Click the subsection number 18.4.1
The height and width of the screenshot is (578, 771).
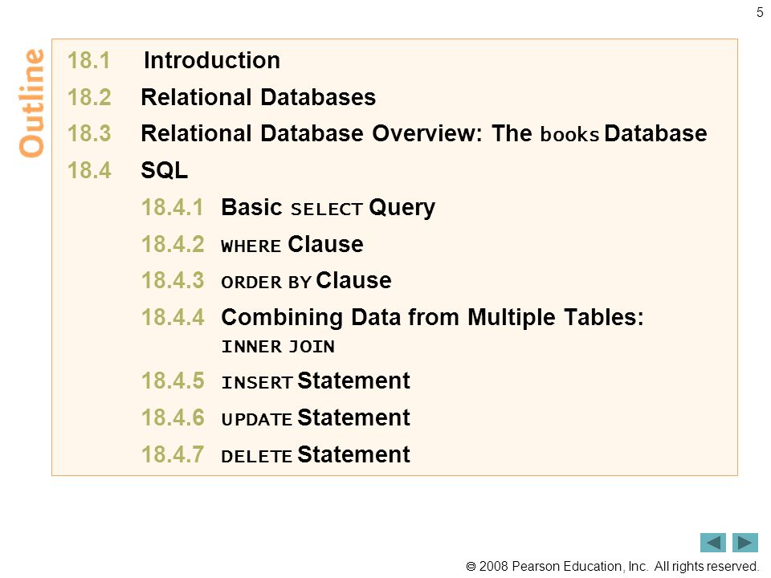click(172, 207)
